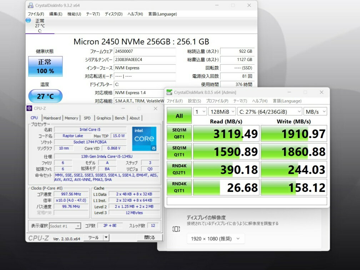Viewport: 360px width, 270px height.
Task: Click the CrystalDiskMark title bar app icon
Action: (169, 92)
